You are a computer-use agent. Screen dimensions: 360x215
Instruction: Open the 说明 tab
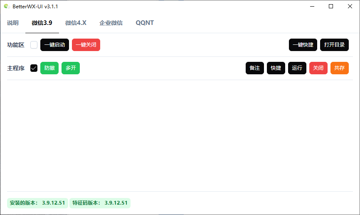click(x=12, y=23)
